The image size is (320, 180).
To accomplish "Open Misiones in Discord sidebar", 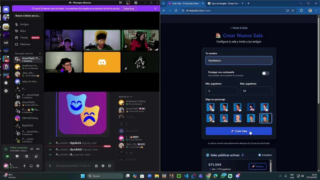I will (28, 44).
